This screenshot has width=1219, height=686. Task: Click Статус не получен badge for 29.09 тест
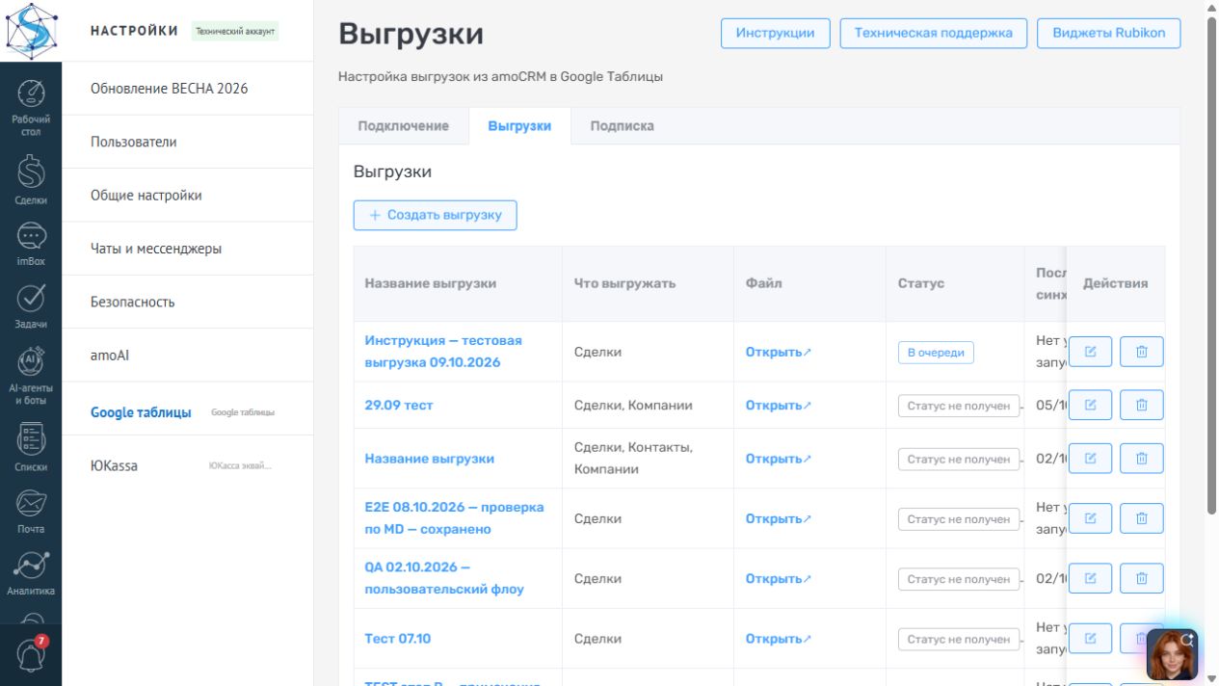point(959,406)
